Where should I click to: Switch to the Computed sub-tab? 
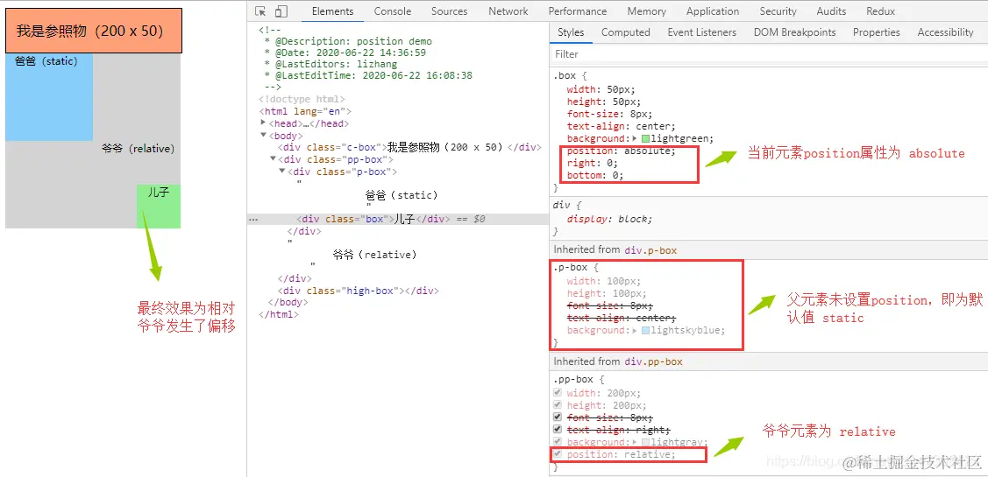626,32
